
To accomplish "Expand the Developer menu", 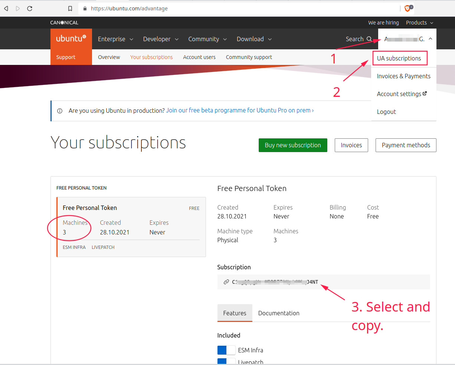I will 161,39.
